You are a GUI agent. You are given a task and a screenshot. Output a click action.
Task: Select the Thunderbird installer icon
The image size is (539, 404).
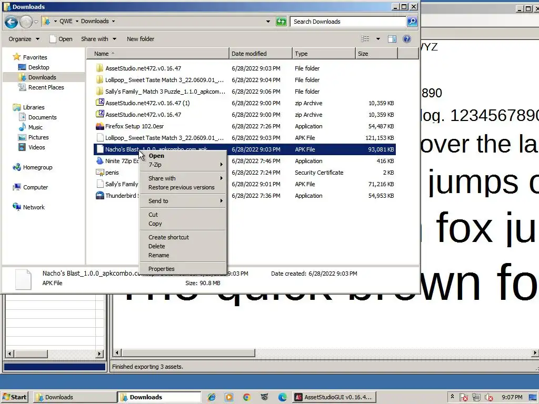[99, 196]
